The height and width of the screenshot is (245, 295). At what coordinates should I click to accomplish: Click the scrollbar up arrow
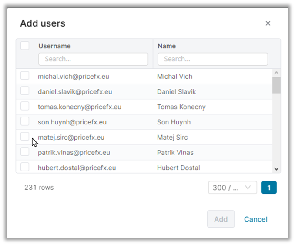276,73
